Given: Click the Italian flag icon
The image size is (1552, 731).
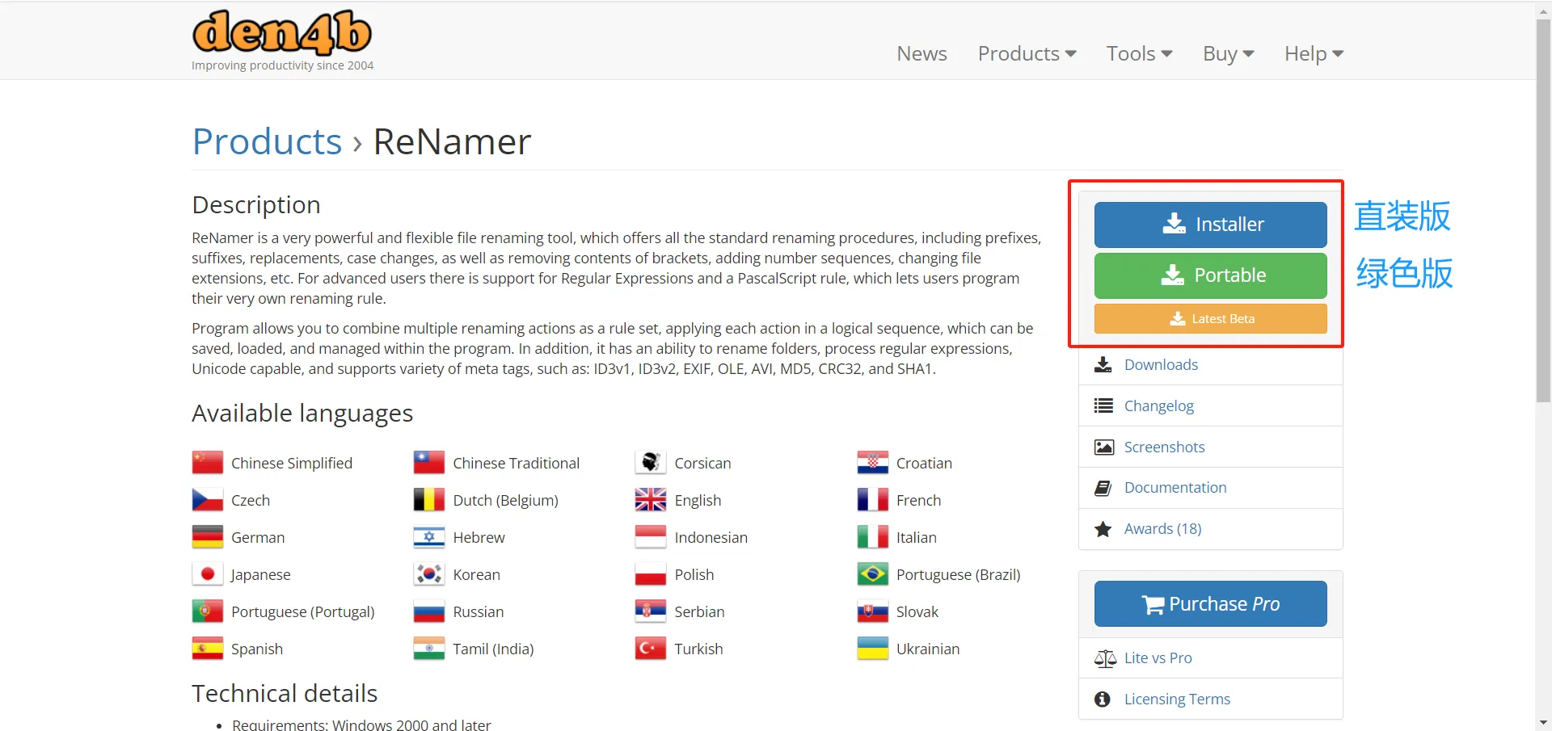Looking at the screenshot, I should (x=873, y=537).
